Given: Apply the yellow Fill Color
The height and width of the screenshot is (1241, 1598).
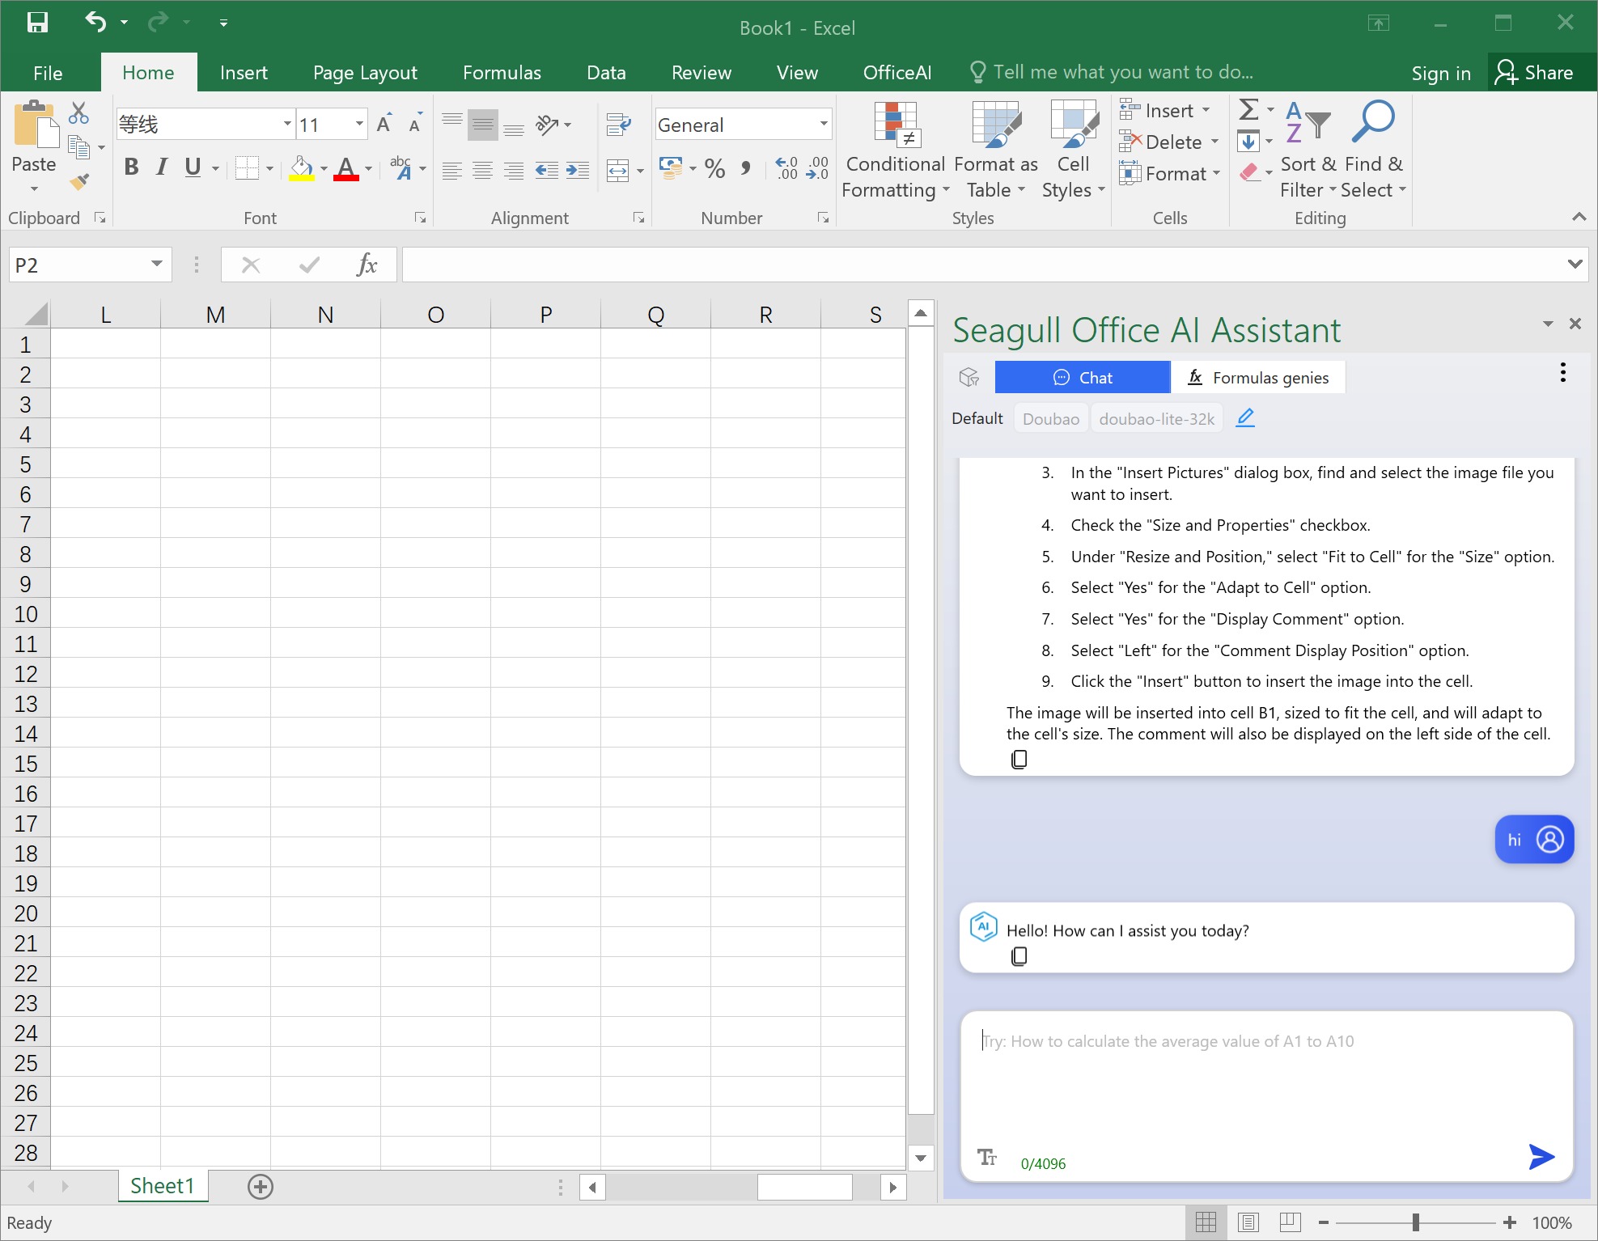Looking at the screenshot, I should click(x=301, y=168).
